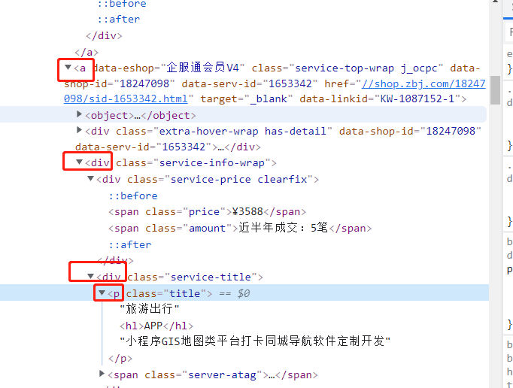This screenshot has width=513, height=388.
Task: Expand the extra-hover-wrap div node
Action: click(79, 130)
